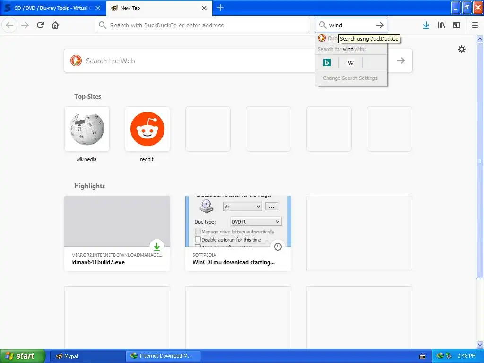
Task: Click green download badge on idman card
Action: (x=157, y=246)
